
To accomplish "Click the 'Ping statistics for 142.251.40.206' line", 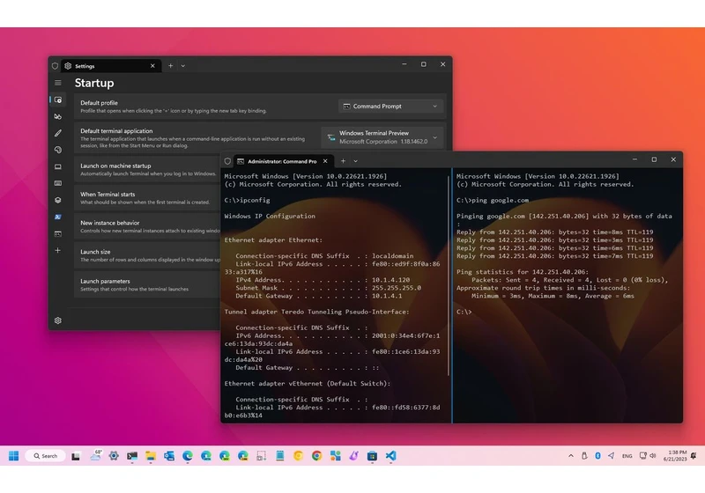I will point(523,272).
